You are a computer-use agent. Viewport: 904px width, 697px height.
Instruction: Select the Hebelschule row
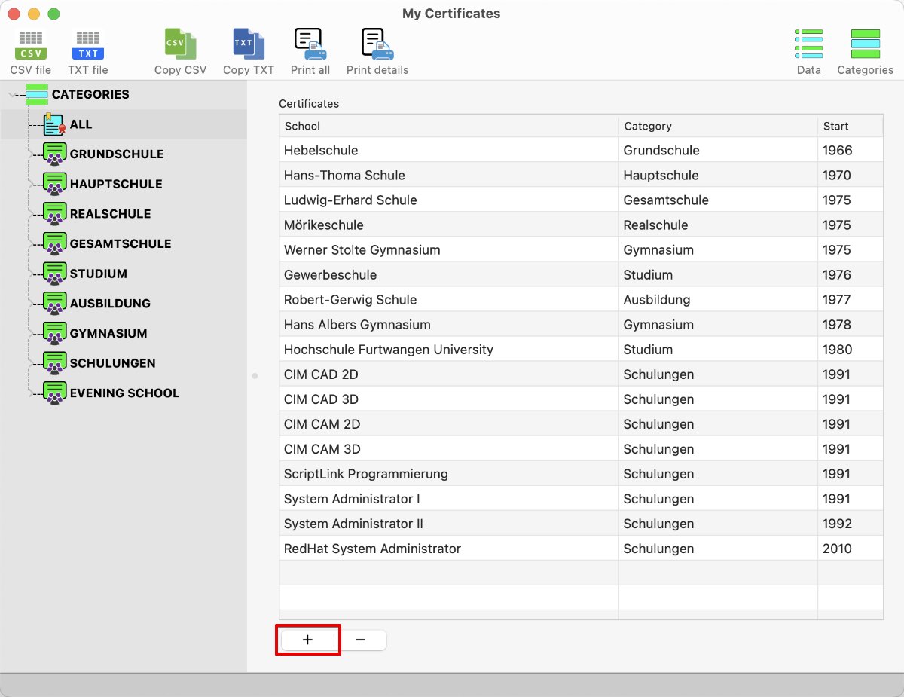[581, 150]
